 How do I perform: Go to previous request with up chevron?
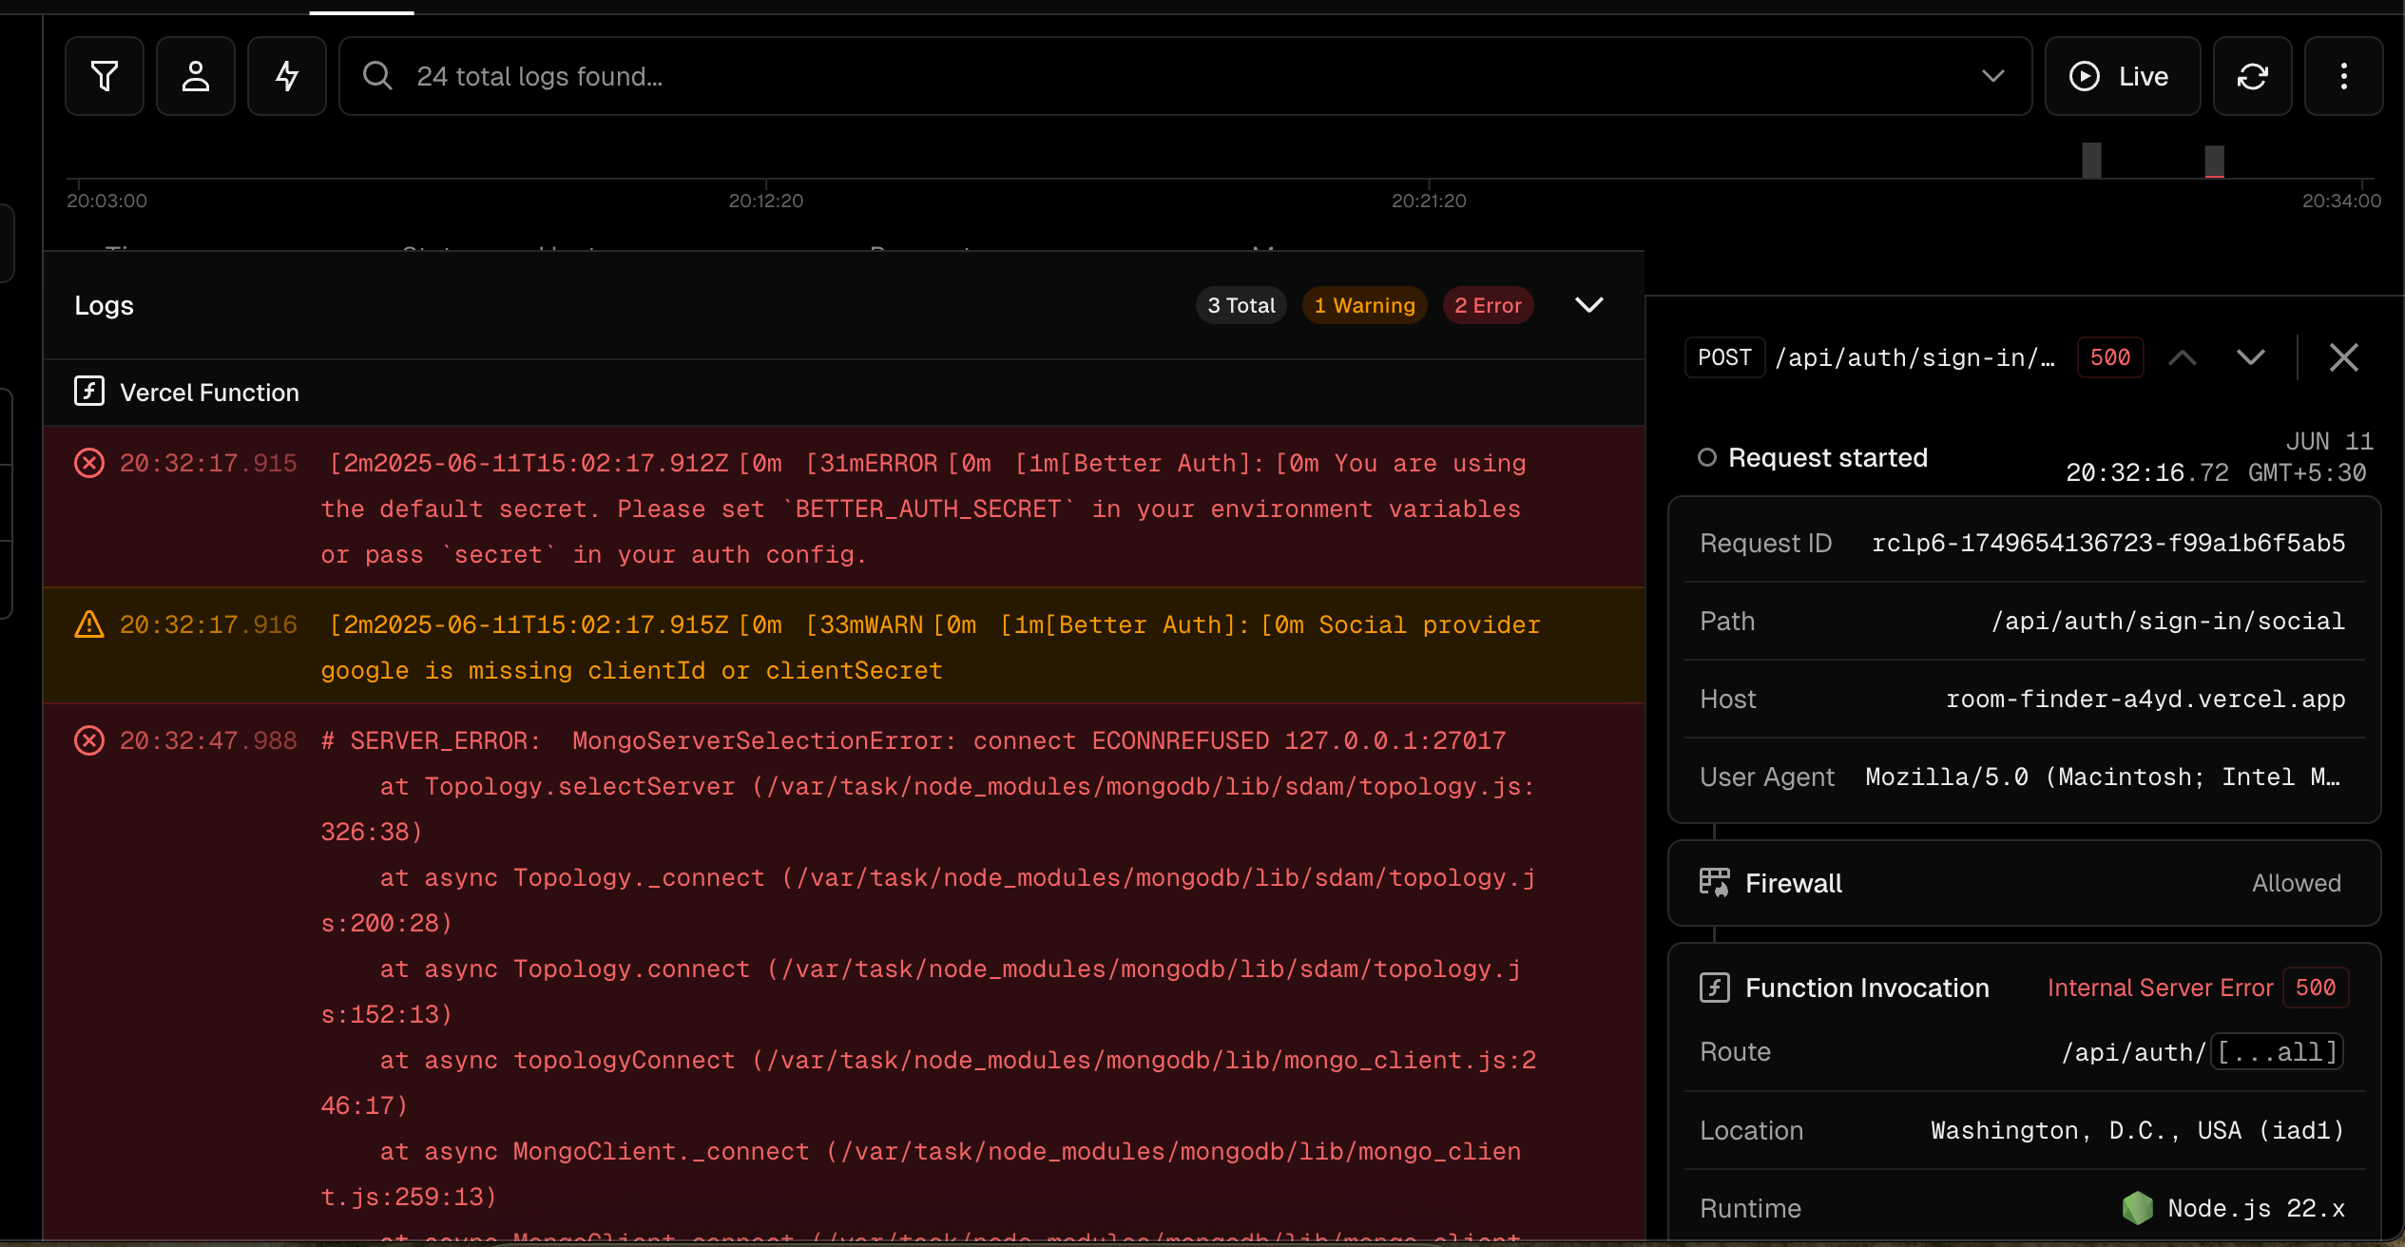coord(2183,357)
